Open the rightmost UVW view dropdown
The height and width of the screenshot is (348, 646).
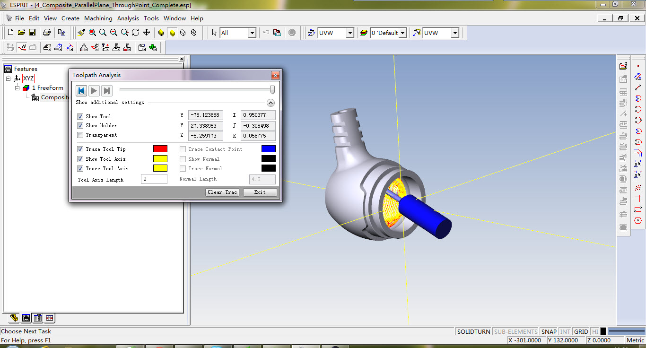[455, 33]
